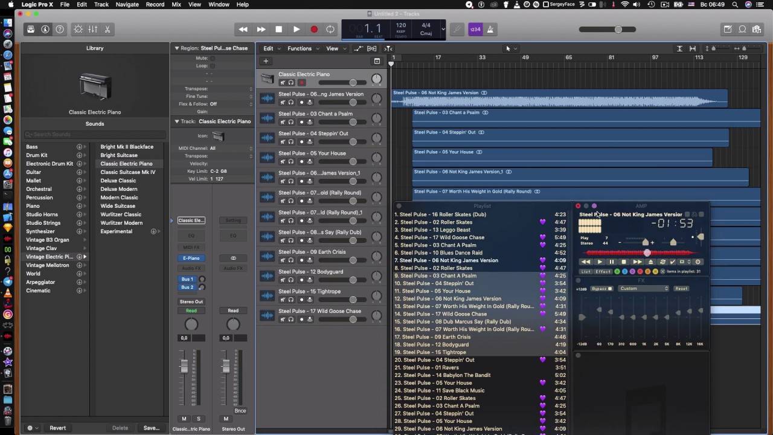Viewport: 773px width, 435px height.
Task: Open the Record menu in menu bar
Action: (x=155, y=4)
